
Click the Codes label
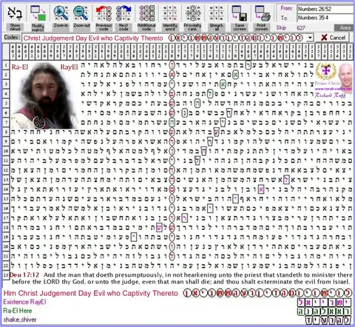[12, 38]
